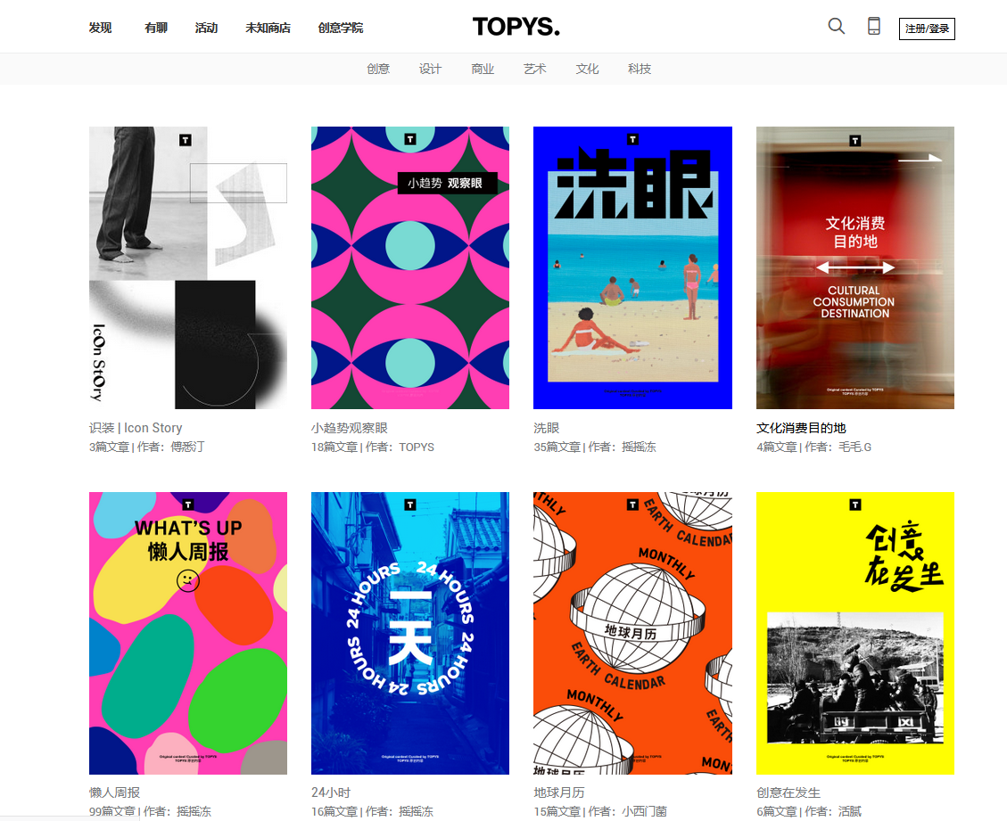Click the 地球月历 title link
Viewport: 1007px width, 821px height.
coord(558,792)
